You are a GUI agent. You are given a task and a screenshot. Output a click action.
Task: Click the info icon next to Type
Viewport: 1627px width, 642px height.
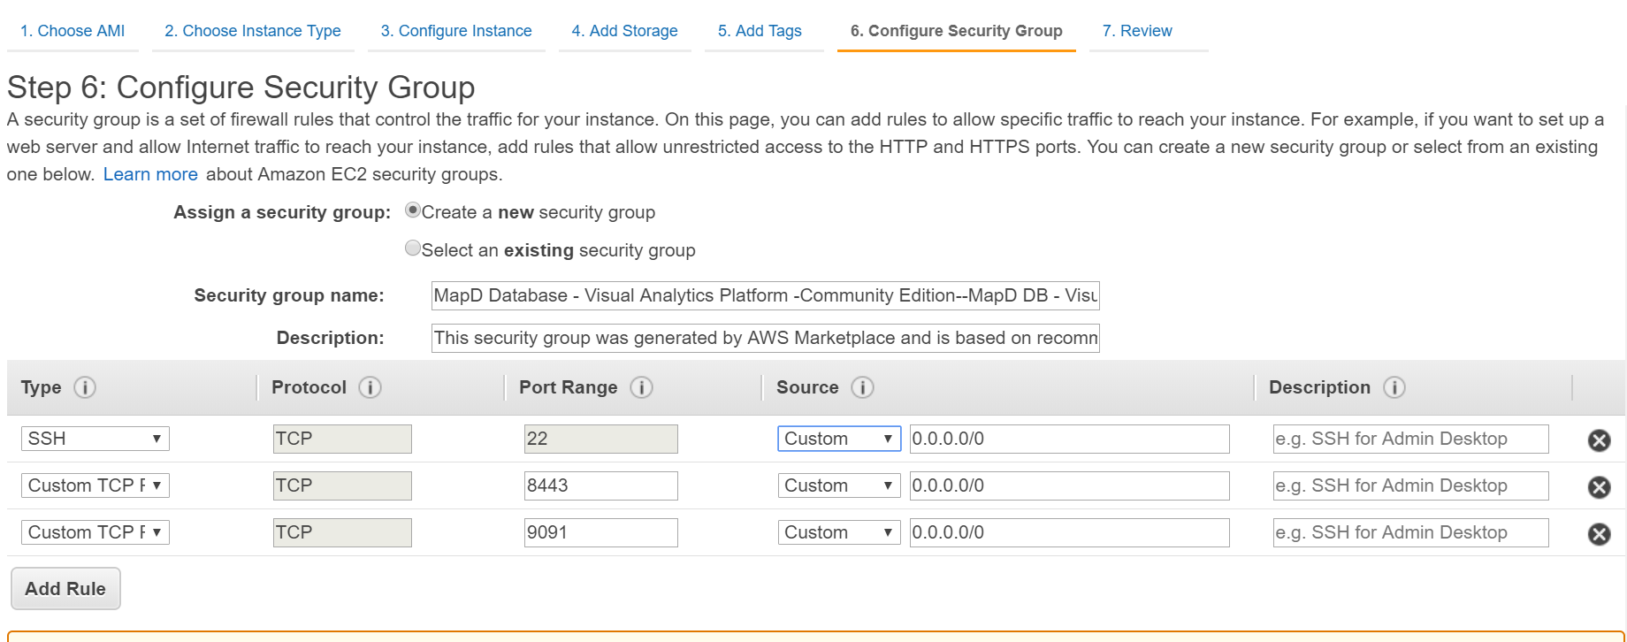click(85, 387)
